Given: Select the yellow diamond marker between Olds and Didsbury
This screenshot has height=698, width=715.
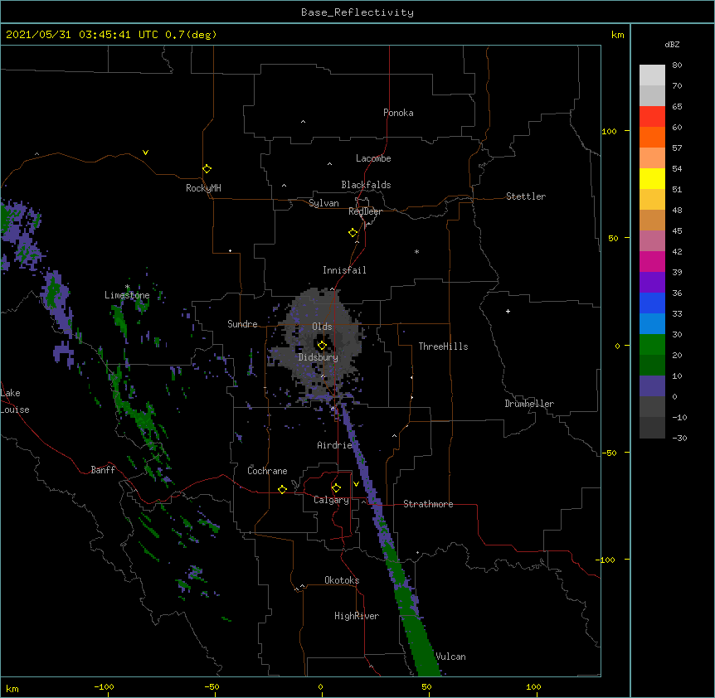Looking at the screenshot, I should [x=322, y=346].
